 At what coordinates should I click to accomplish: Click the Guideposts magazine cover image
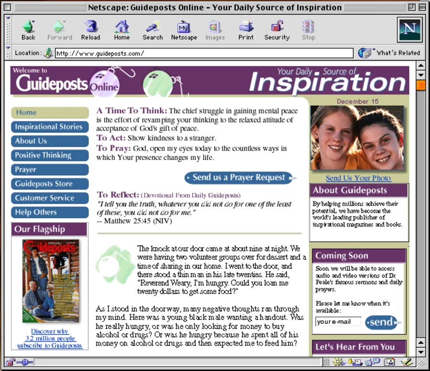[51, 281]
